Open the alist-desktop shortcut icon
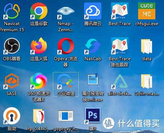This screenshot has width=164, height=133. pyautogui.click(x=120, y=81)
